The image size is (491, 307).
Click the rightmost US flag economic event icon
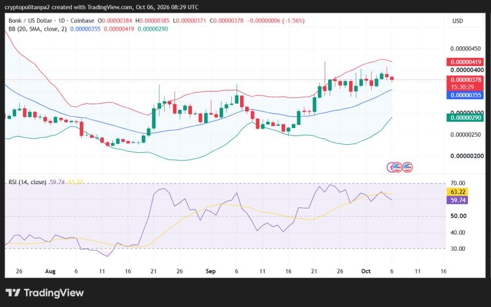(408, 167)
